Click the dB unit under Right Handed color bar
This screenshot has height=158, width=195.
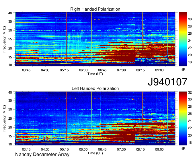point(183,70)
